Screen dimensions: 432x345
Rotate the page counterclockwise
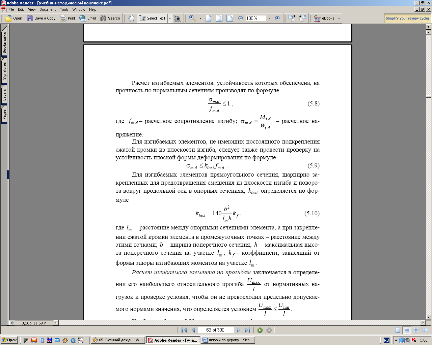[x=303, y=18]
